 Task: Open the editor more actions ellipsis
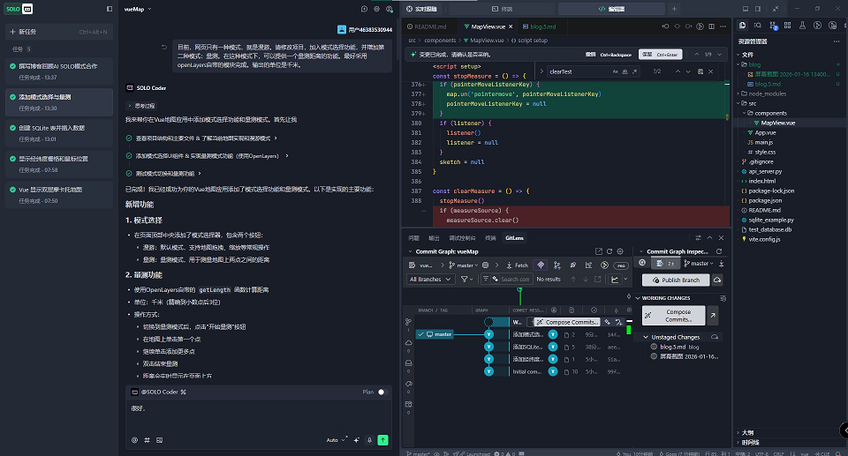(723, 26)
